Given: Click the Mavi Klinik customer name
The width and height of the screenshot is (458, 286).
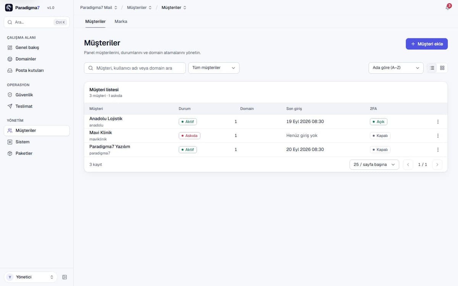Looking at the screenshot, I should click(101, 133).
